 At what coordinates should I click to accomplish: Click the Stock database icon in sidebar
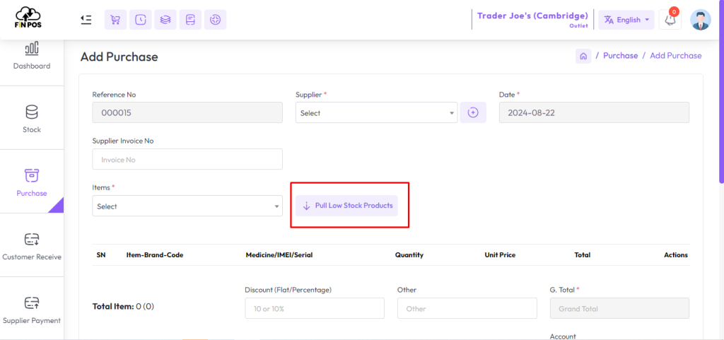pyautogui.click(x=31, y=112)
